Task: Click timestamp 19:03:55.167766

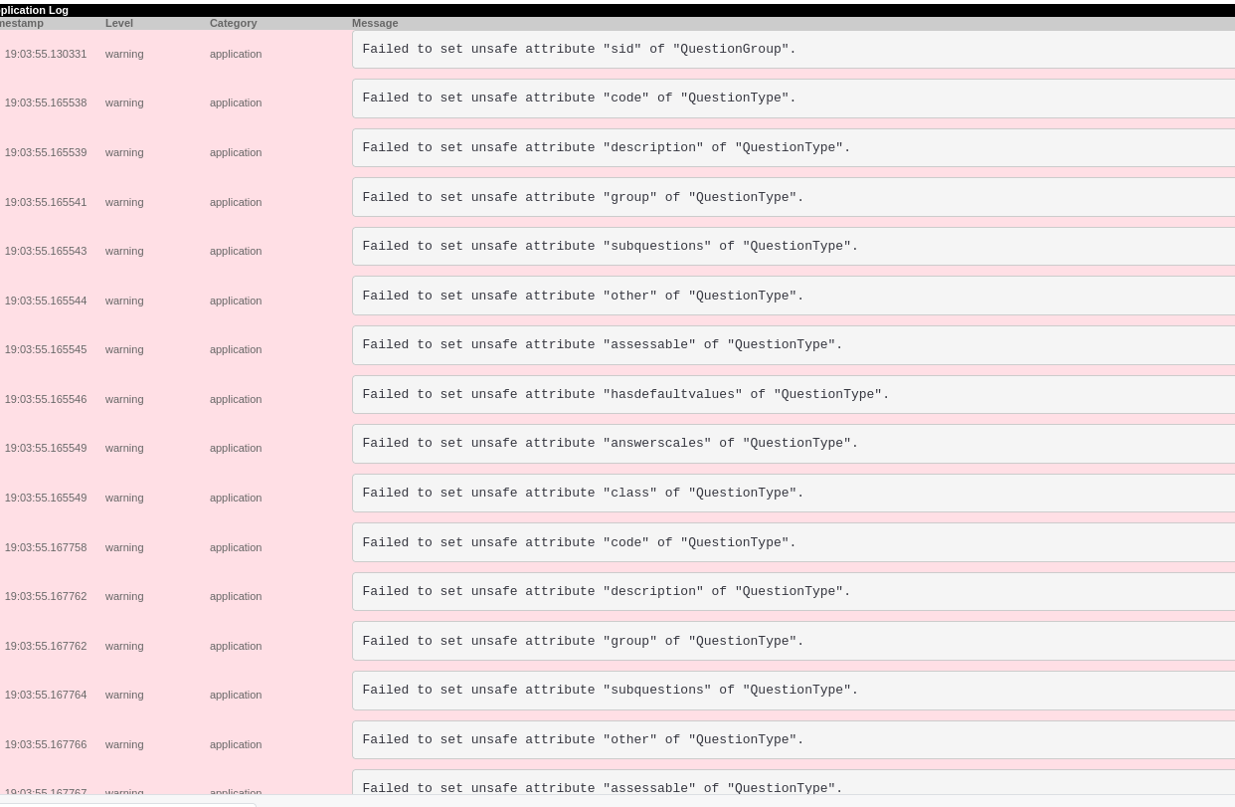Action: click(x=46, y=744)
